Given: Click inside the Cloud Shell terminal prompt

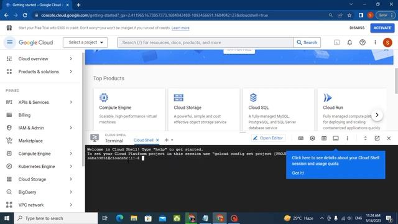Looking at the screenshot, I should (x=143, y=158).
